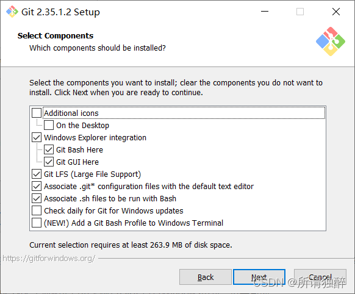Toggle the Git GUI Here checkbox
Screen dimensions: 355x294
[x=49, y=162]
